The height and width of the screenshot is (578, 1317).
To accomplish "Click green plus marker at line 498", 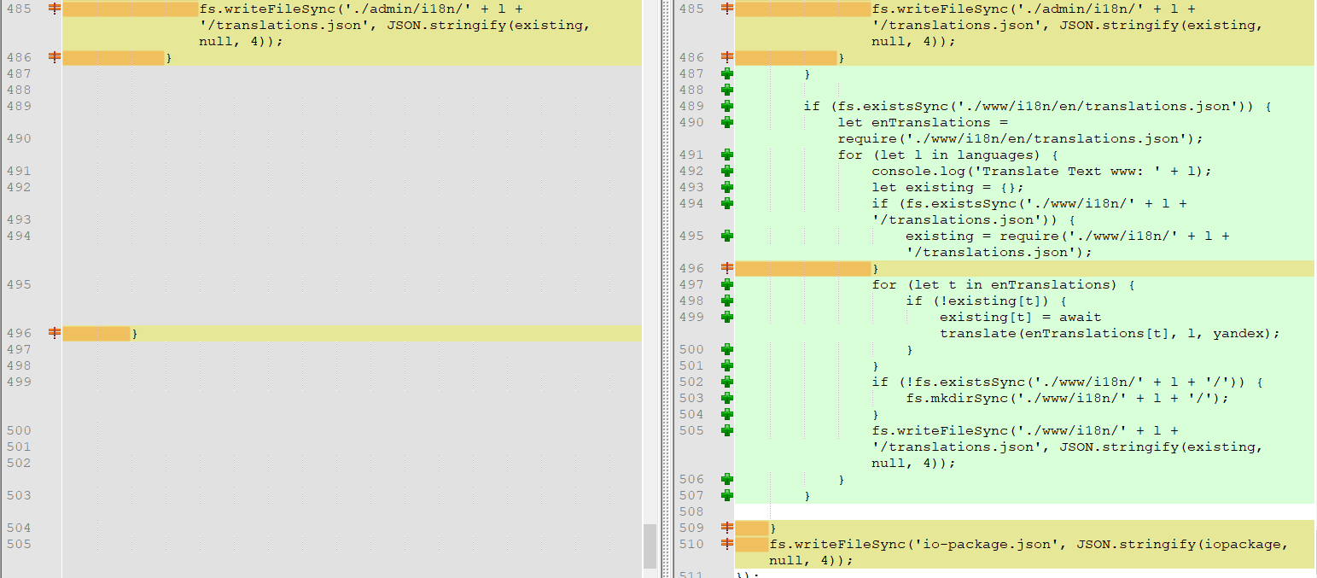I will click(727, 301).
